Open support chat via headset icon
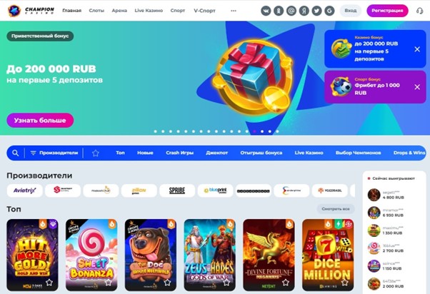Viewport: 430px width, 294px height. 419,11
